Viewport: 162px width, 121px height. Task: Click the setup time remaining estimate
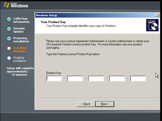[20, 71]
